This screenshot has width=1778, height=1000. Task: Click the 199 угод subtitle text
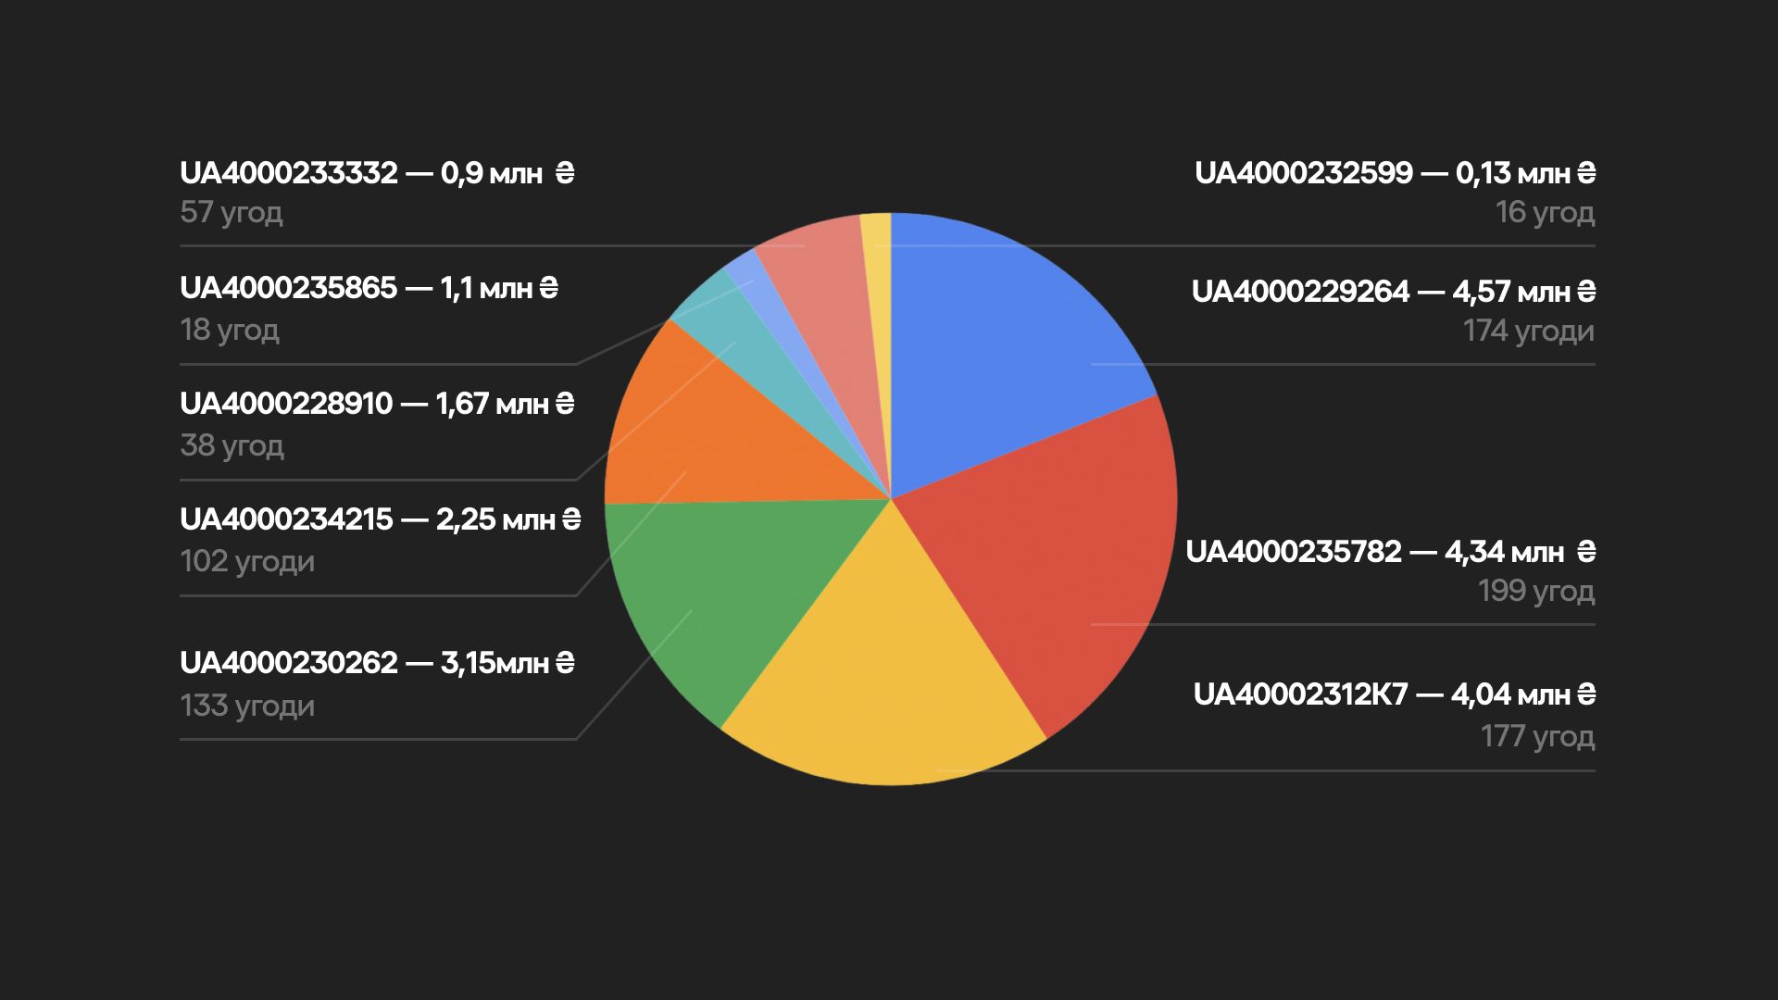1536,591
